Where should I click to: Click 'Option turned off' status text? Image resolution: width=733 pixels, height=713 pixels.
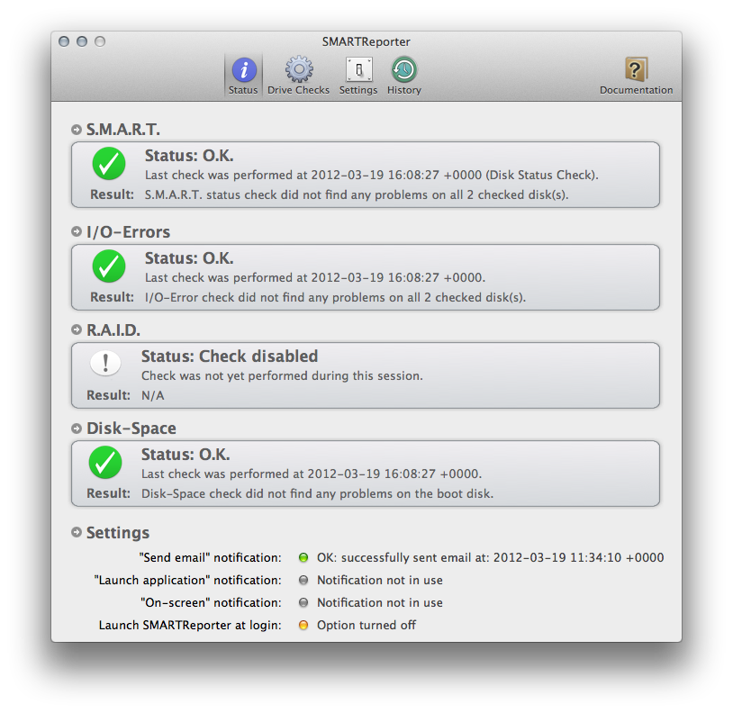tap(366, 625)
